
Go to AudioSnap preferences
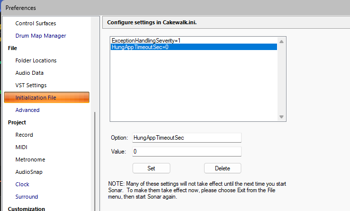[29, 172]
